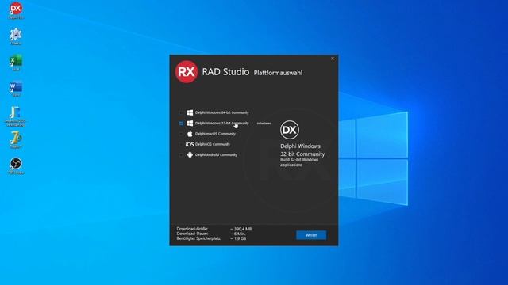Click the Apple logo for Delphi macOS
The image size is (508, 285).
coord(190,134)
